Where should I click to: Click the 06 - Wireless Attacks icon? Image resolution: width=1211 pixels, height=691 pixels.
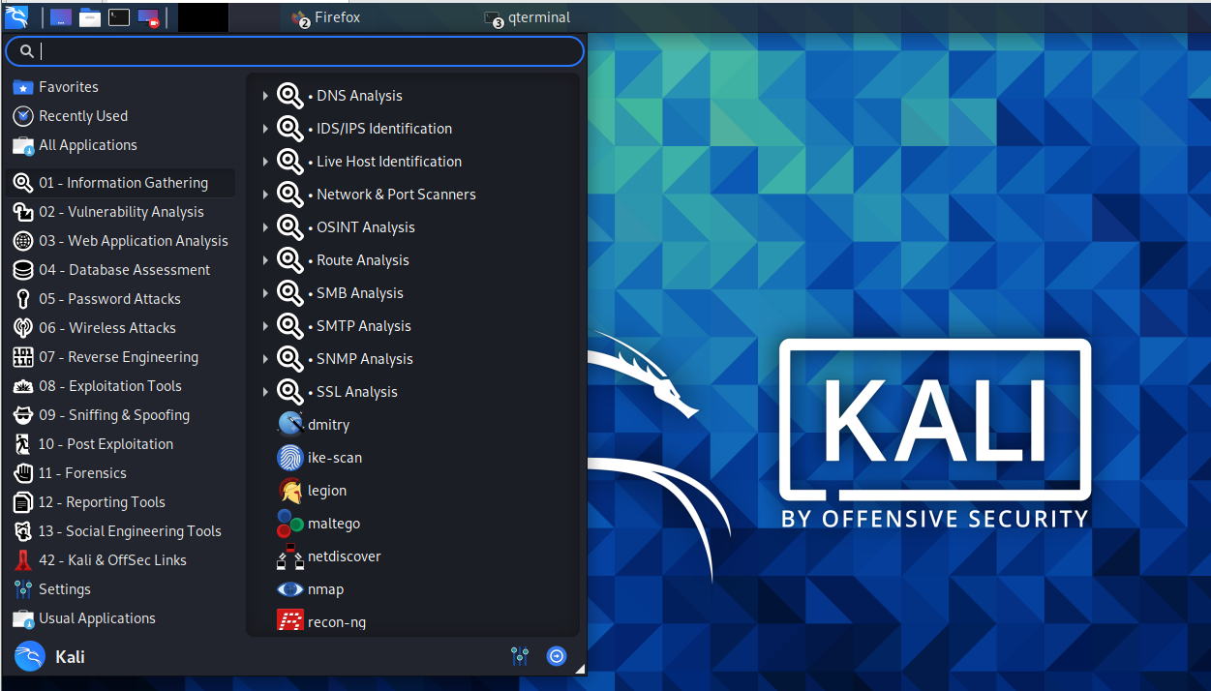[23, 328]
